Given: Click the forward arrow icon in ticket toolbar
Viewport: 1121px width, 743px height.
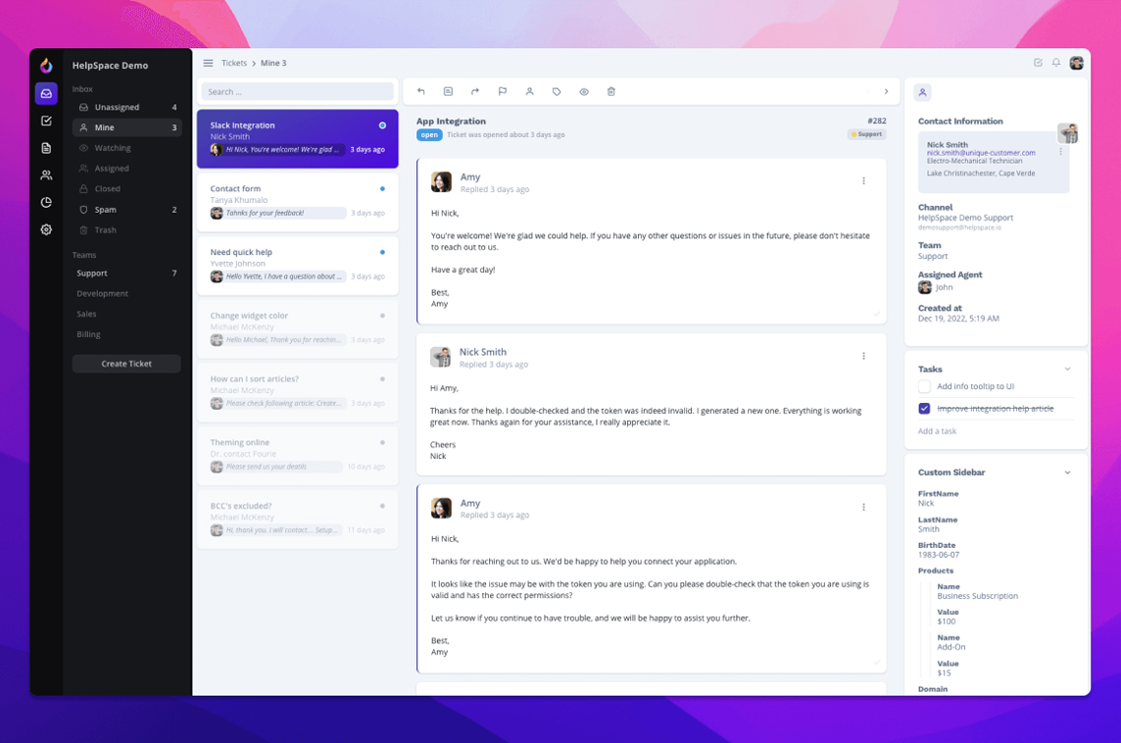Looking at the screenshot, I should [475, 91].
